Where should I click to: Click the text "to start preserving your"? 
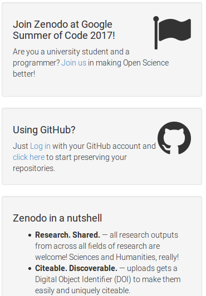pos(86,157)
